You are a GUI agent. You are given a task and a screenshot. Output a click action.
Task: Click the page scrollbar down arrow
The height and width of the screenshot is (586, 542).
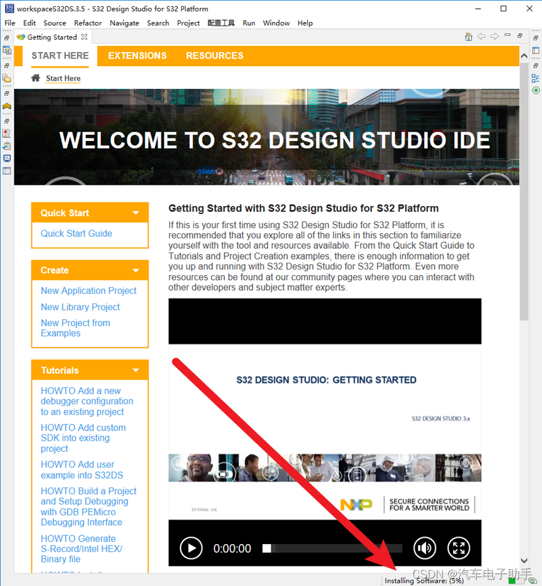[x=524, y=560]
